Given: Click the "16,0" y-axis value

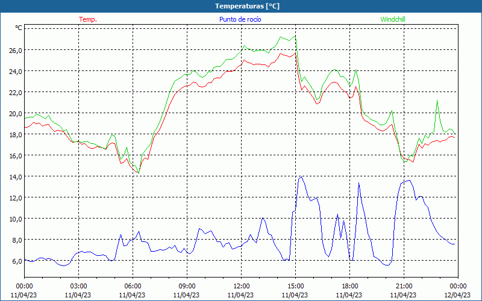Looking at the screenshot, I should tap(16, 156).
